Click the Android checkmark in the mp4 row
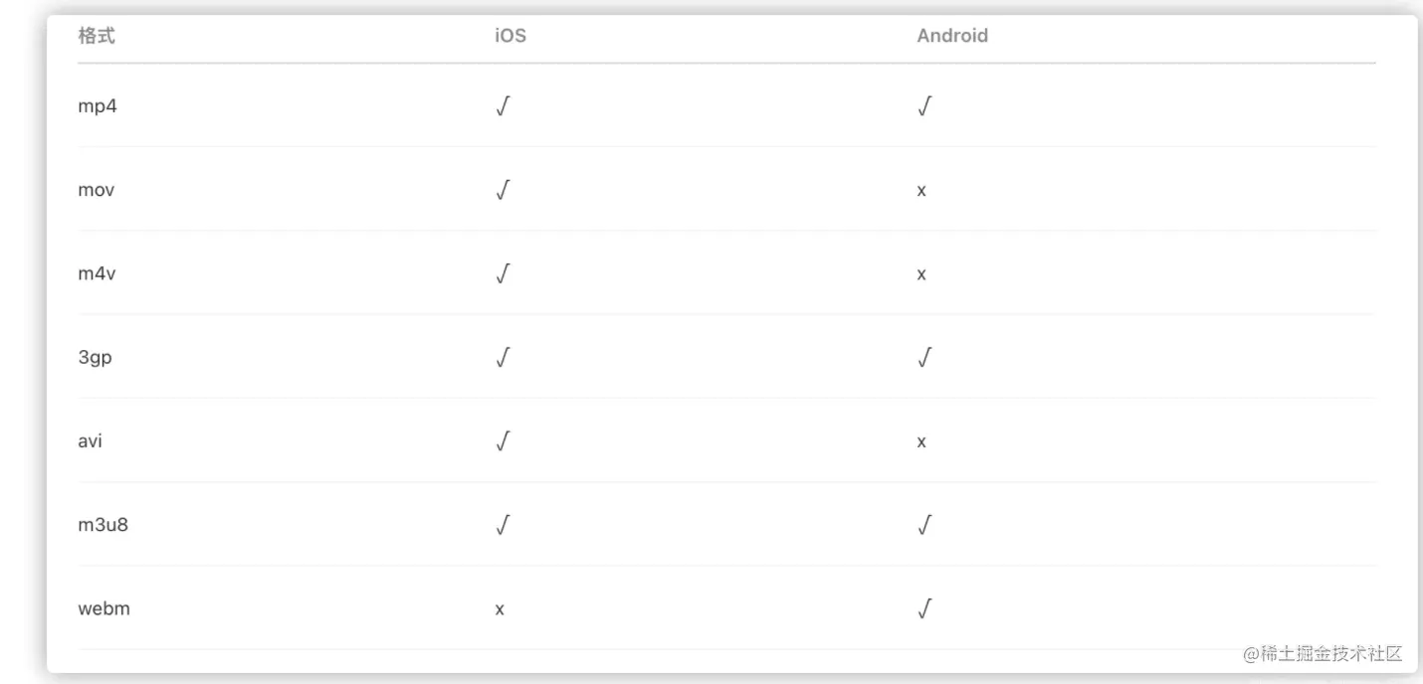This screenshot has height=684, width=1423. 924,106
